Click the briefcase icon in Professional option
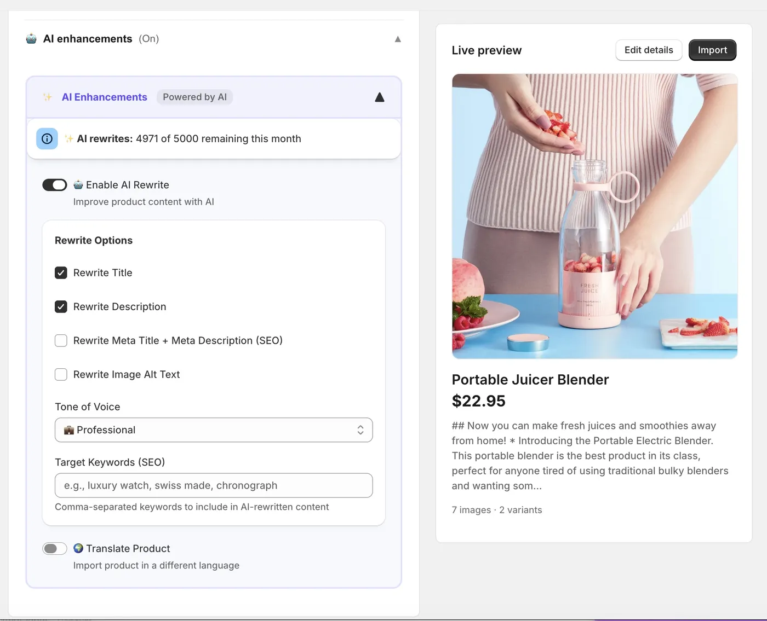 pyautogui.click(x=68, y=430)
